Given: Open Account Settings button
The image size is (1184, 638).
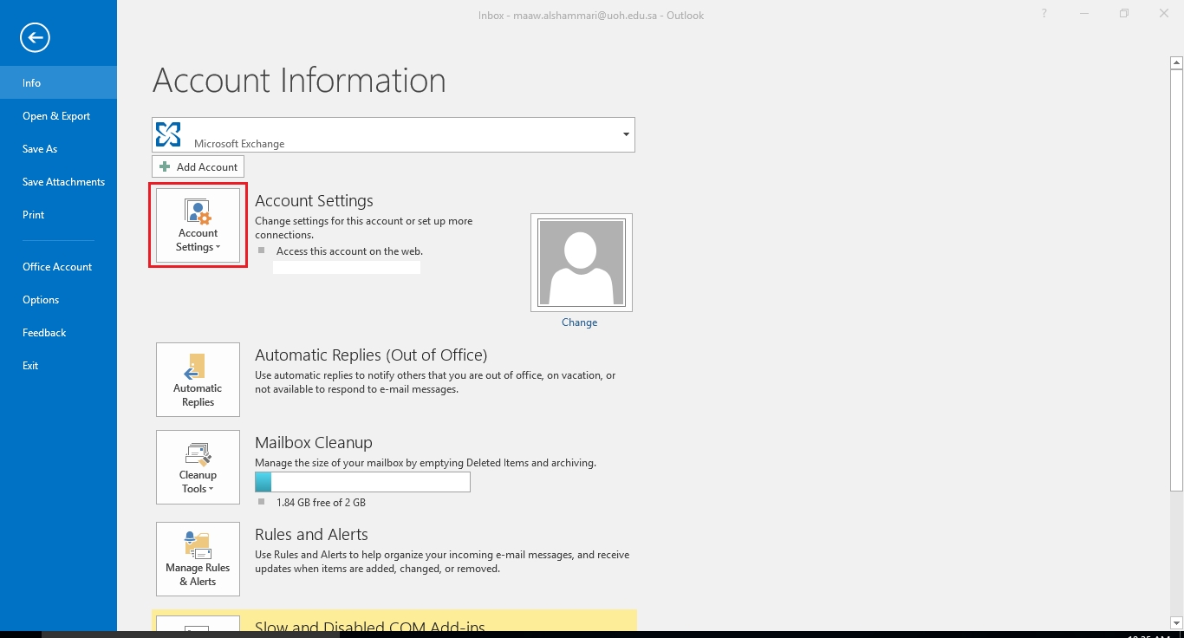Looking at the screenshot, I should point(198,225).
